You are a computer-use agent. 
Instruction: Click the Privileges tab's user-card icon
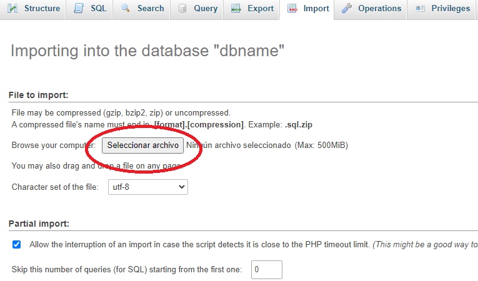(420, 8)
